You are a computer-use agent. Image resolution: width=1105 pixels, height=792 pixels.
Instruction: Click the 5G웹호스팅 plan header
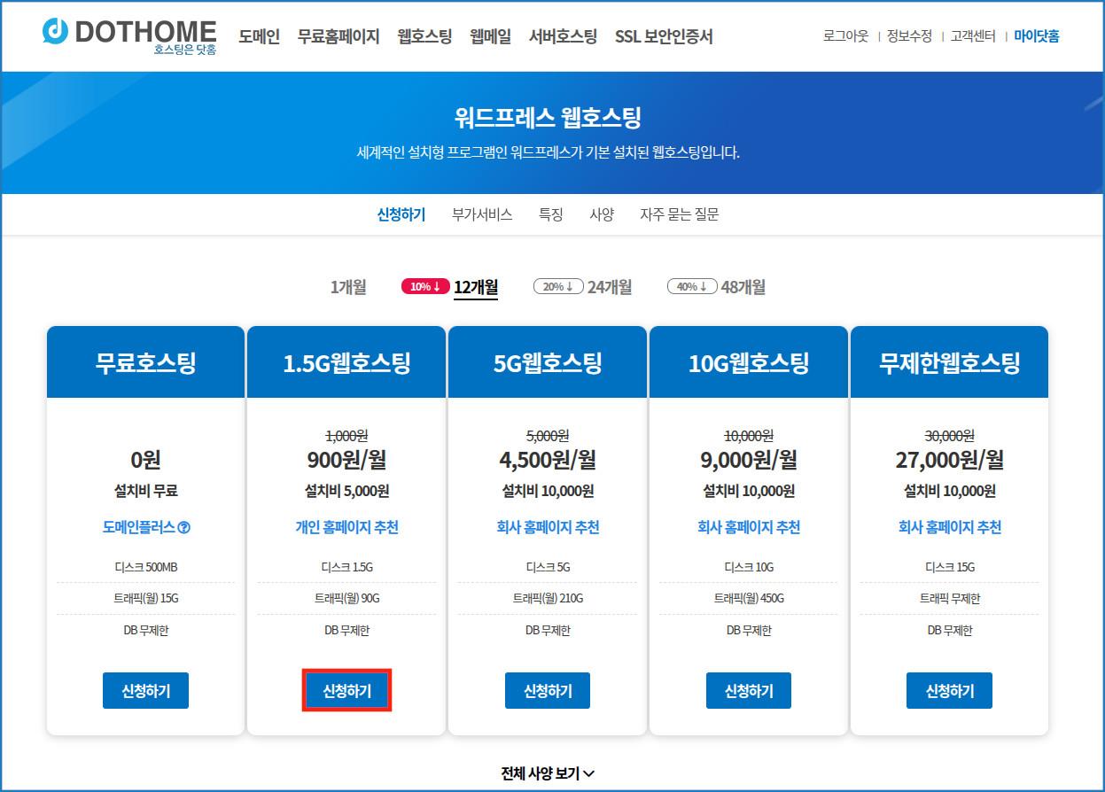click(548, 362)
